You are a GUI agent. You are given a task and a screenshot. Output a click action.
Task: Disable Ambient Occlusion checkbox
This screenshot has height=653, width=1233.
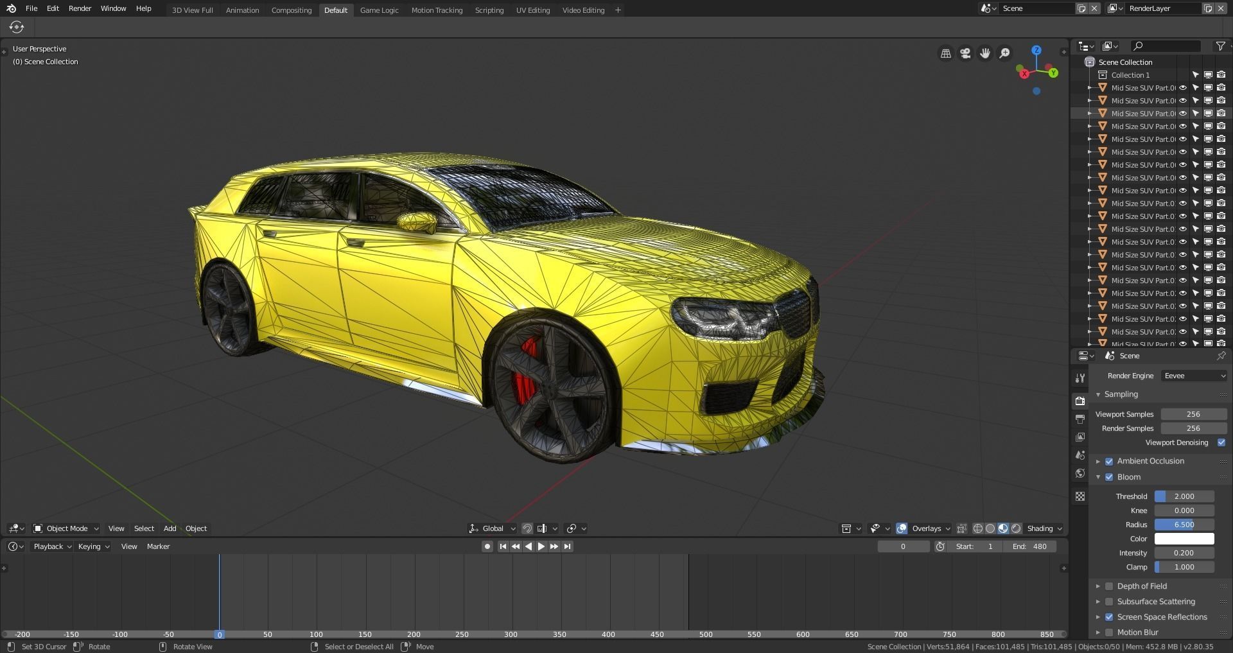1109,461
